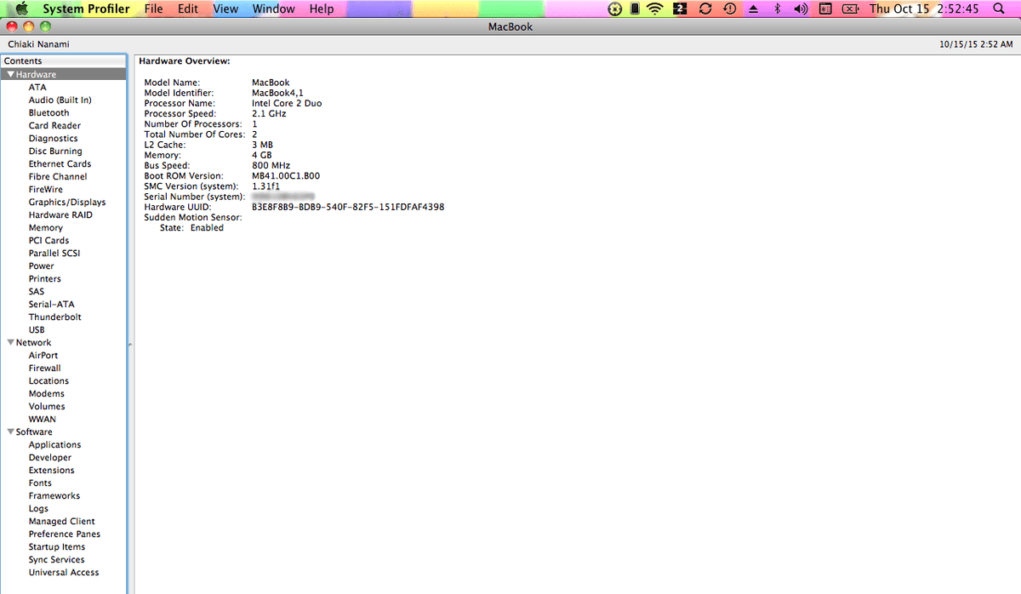Viewport: 1021px width, 594px height.
Task: Select ATA in the sidebar
Action: click(37, 88)
